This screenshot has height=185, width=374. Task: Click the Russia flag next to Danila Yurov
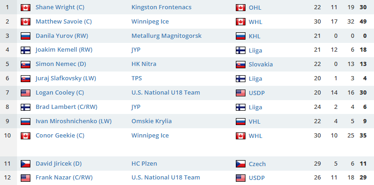coord(25,36)
